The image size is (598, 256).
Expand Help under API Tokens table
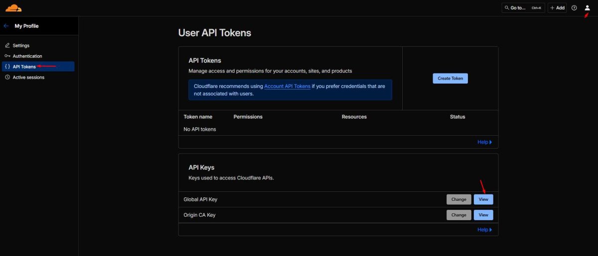coord(484,142)
